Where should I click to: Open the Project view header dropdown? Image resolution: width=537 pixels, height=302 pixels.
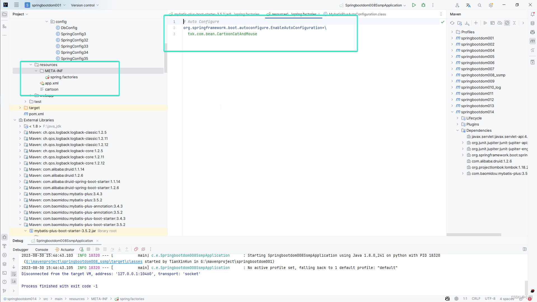pos(20,14)
